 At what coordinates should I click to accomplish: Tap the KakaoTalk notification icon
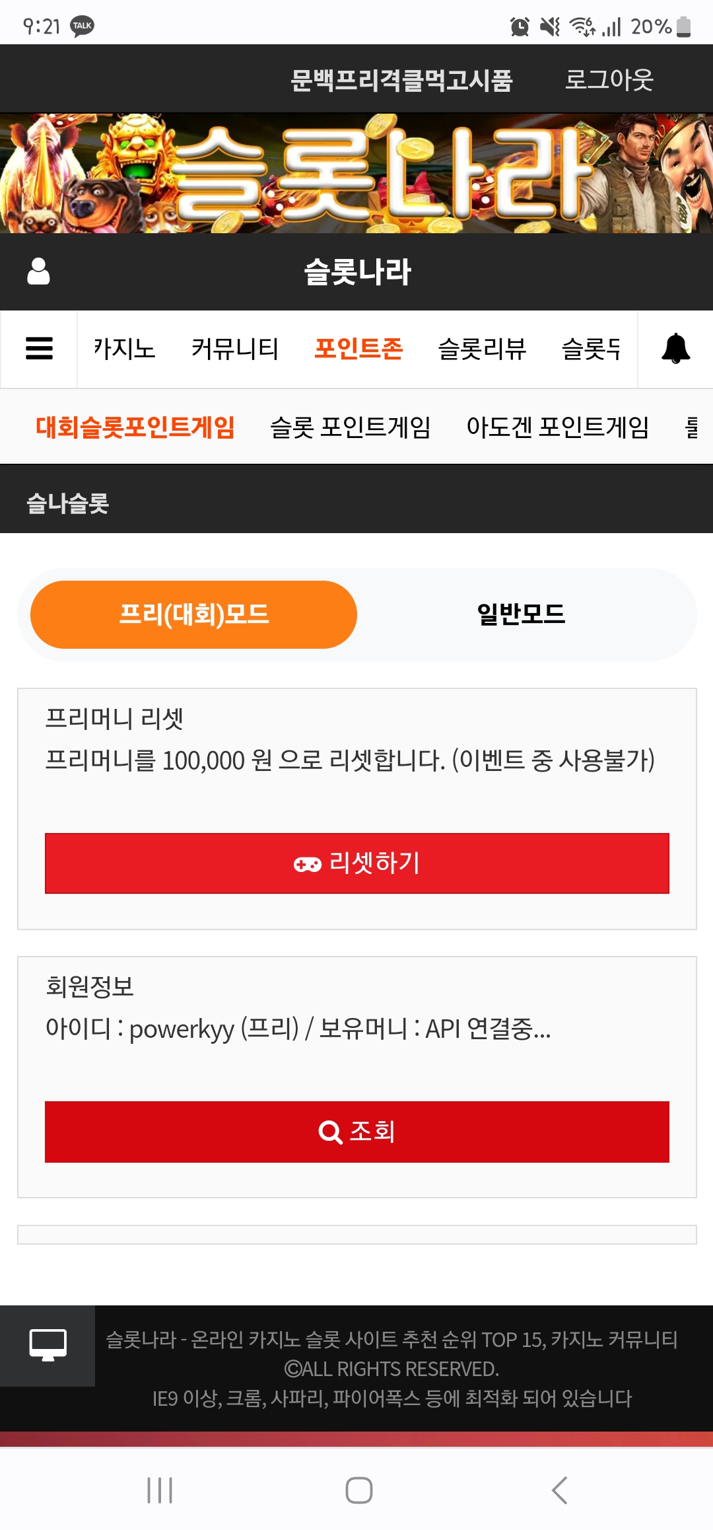(82, 26)
